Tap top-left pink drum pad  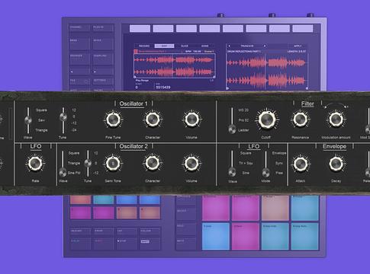pos(216,208)
